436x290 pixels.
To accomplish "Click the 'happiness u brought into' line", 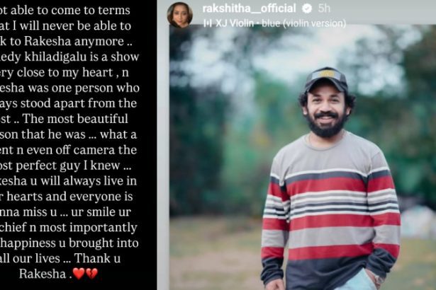I will (69, 243).
